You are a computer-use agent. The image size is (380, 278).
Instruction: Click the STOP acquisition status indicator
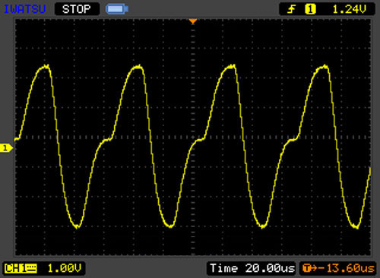click(77, 9)
